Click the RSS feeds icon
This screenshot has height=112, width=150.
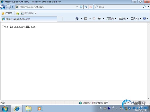[86, 18]
